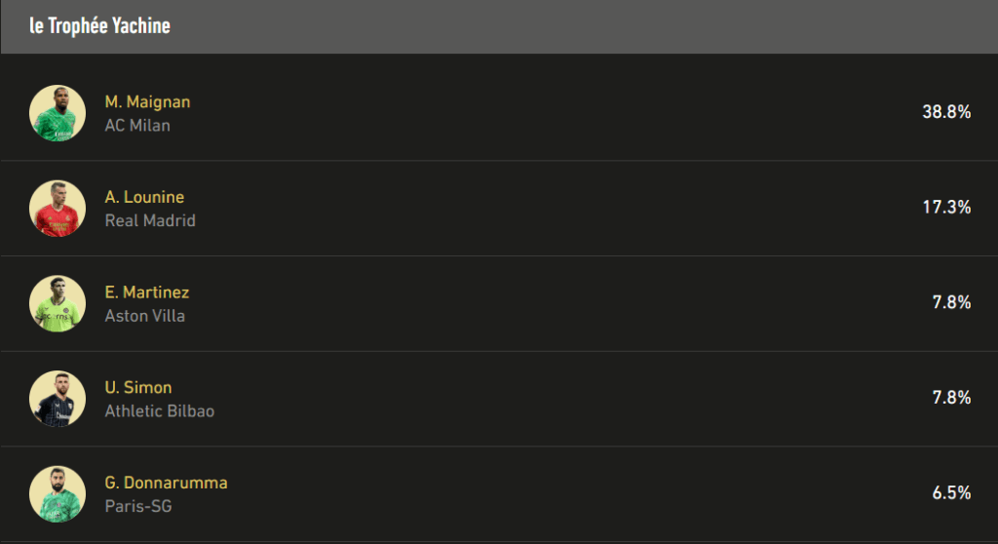Click the 17.3% vote percentage
The height and width of the screenshot is (544, 998).
pyautogui.click(x=946, y=207)
